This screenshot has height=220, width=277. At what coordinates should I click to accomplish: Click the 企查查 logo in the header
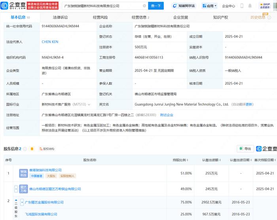click(13, 6)
